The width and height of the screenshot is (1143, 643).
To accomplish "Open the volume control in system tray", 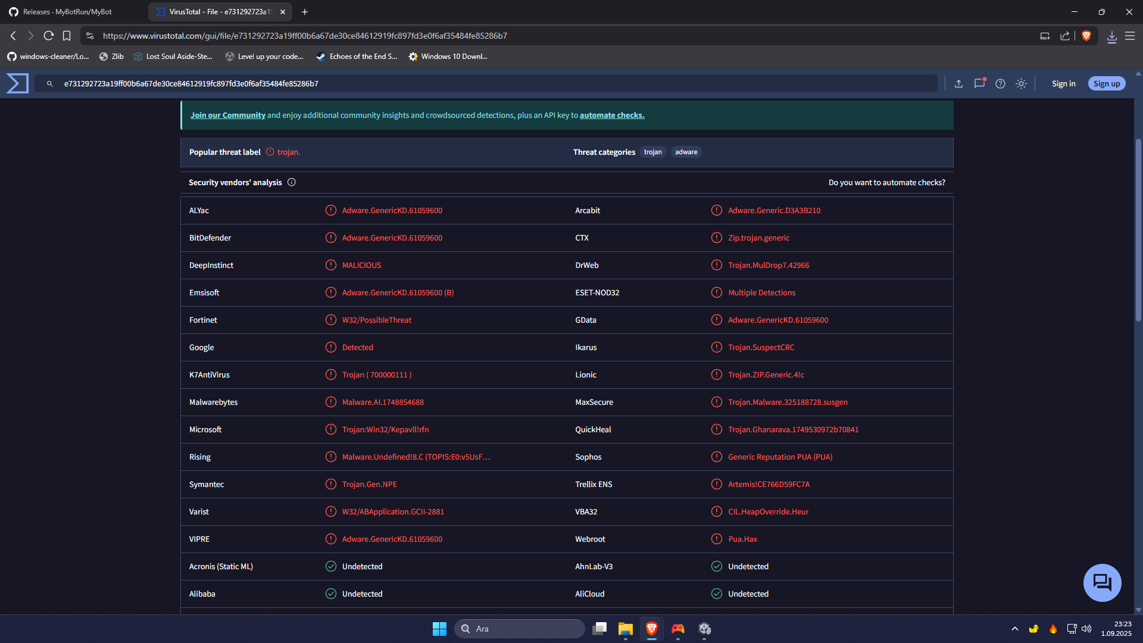I will coord(1086,629).
